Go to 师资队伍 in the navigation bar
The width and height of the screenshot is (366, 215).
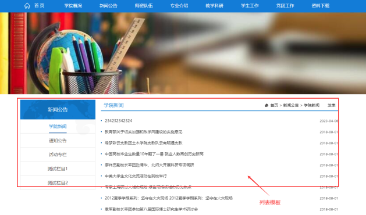[144, 6]
